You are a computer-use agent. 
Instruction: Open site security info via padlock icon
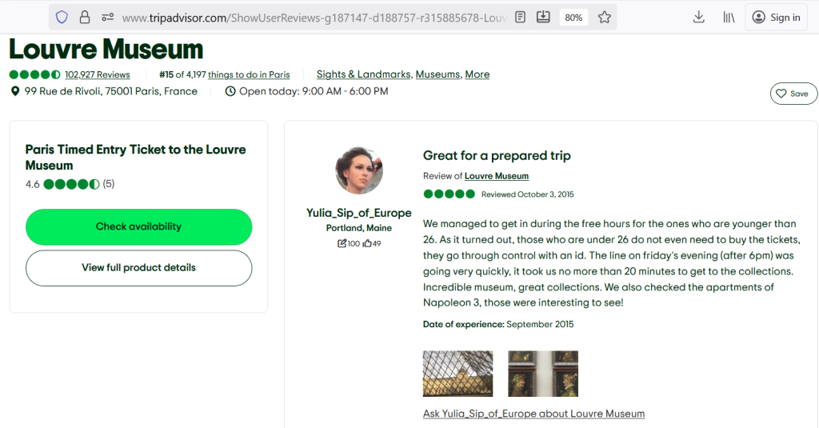click(85, 18)
